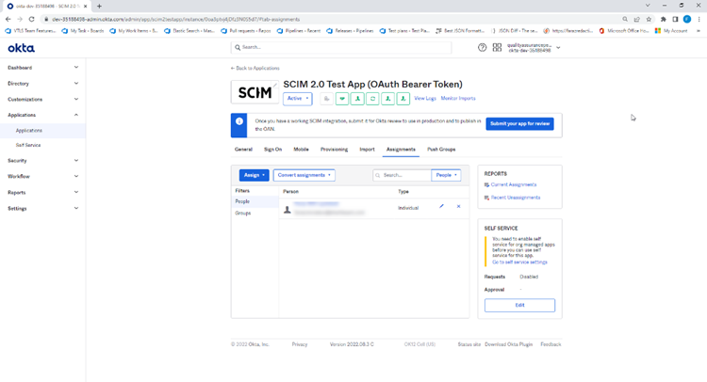The height and width of the screenshot is (382, 707).
Task: Edit the SCIM app logo via pencil icon
Action: 274,85
